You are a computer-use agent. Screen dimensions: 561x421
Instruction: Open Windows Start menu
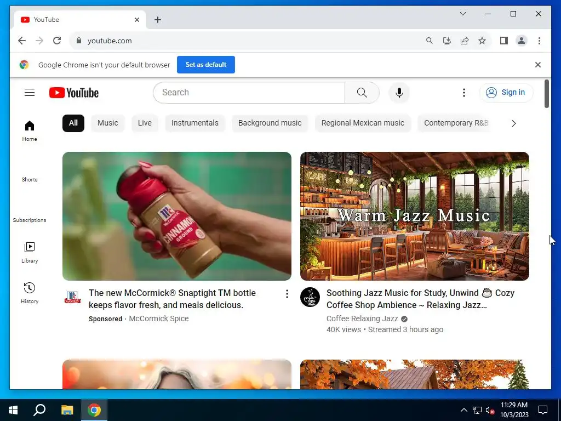13,410
